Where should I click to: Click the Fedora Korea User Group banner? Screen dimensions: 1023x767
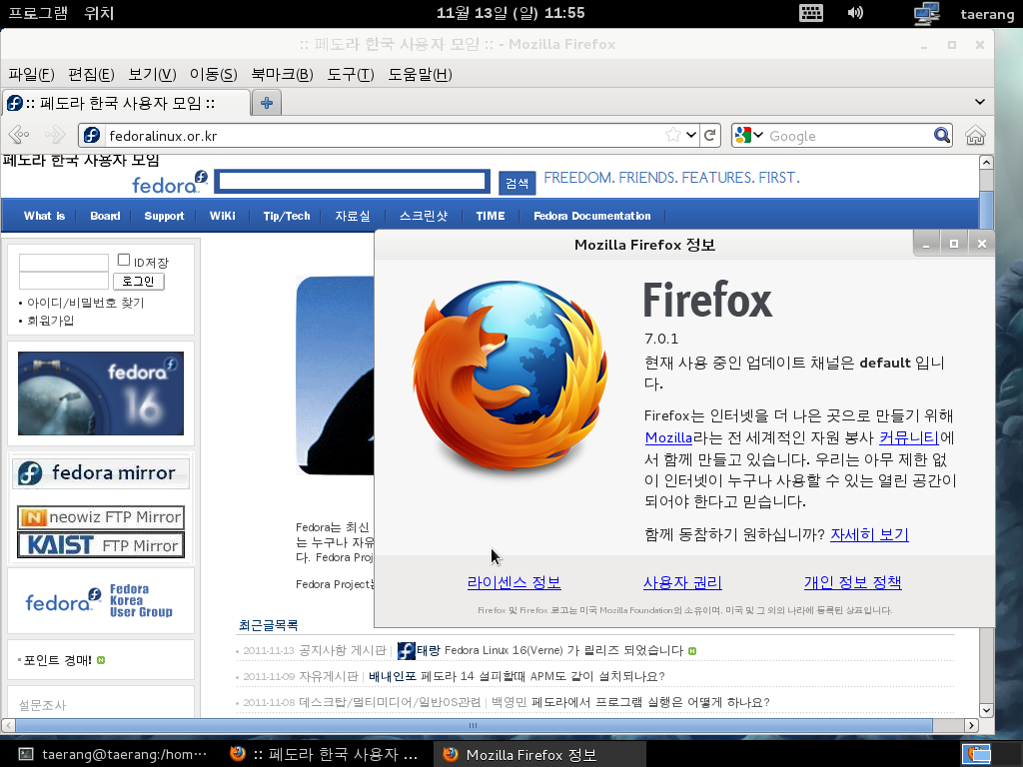(x=99, y=600)
